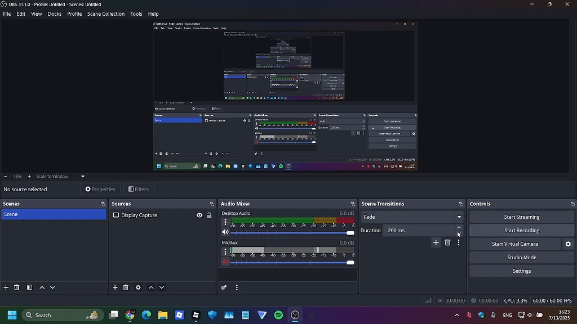Adjust Desktop Audio volume slider
The image size is (577, 324).
pyautogui.click(x=292, y=233)
